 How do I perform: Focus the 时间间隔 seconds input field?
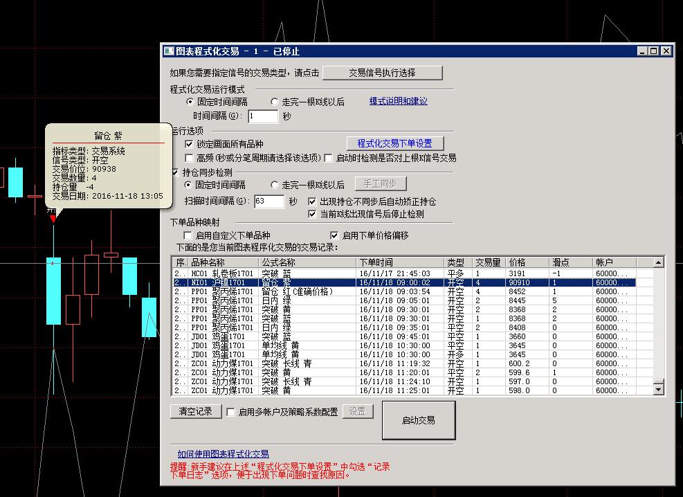coord(263,116)
